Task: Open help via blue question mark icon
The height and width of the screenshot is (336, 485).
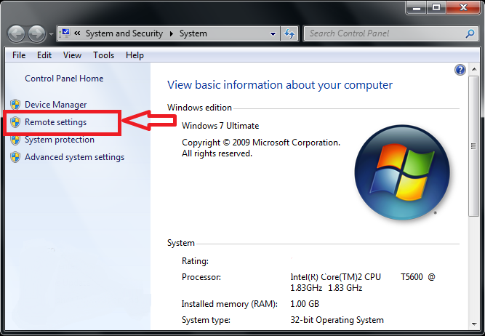Action: (x=460, y=70)
